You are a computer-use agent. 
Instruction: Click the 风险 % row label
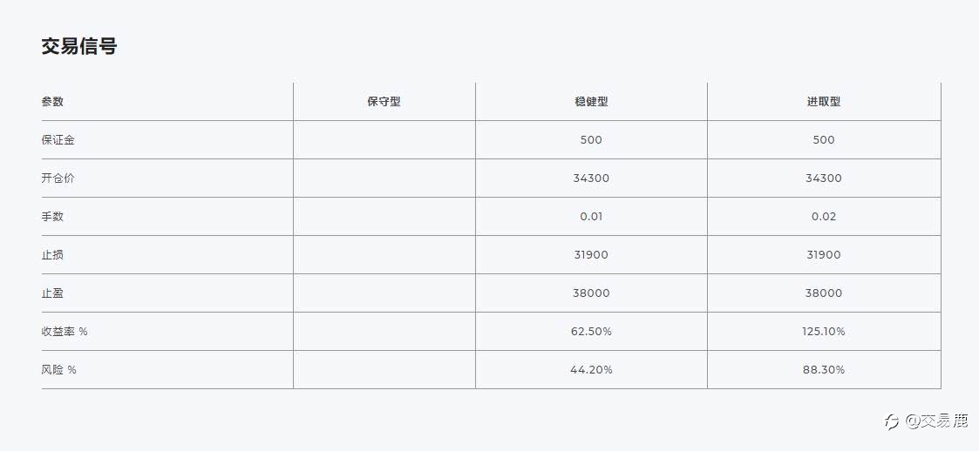click(58, 369)
